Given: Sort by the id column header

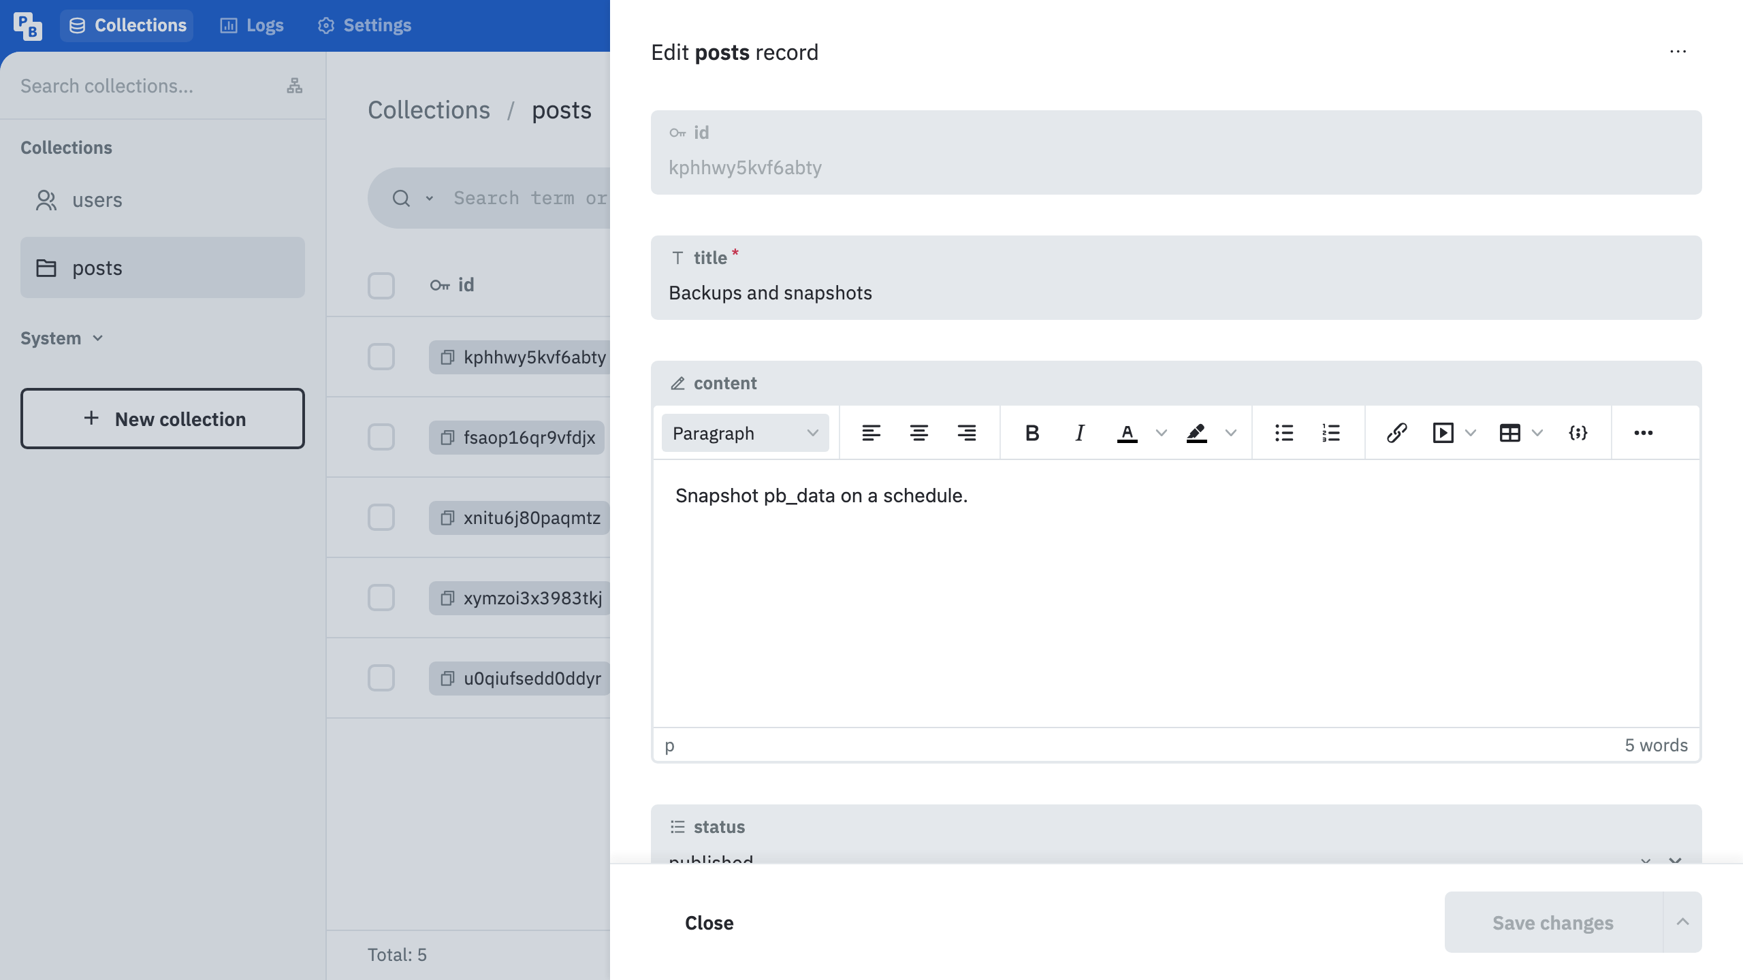Looking at the screenshot, I should coord(452,285).
